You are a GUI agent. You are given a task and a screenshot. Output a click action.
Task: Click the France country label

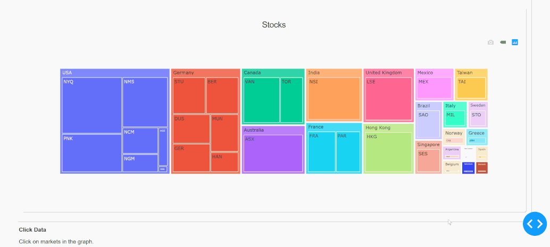coord(315,127)
